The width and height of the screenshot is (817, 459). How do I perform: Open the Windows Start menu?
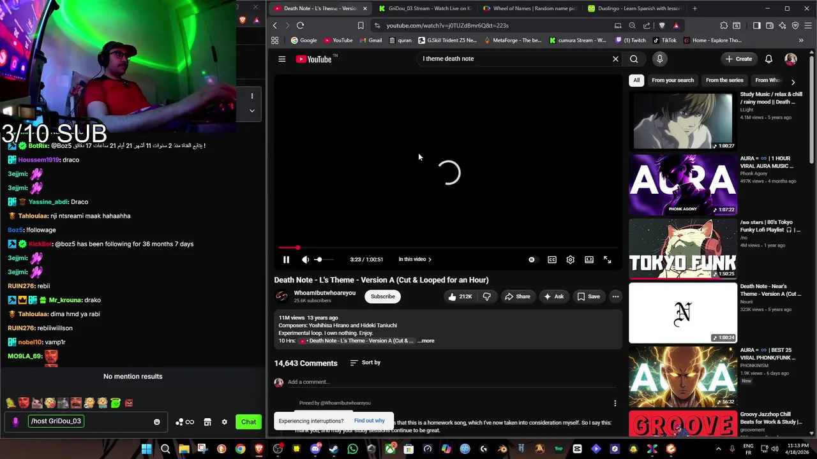[147, 449]
